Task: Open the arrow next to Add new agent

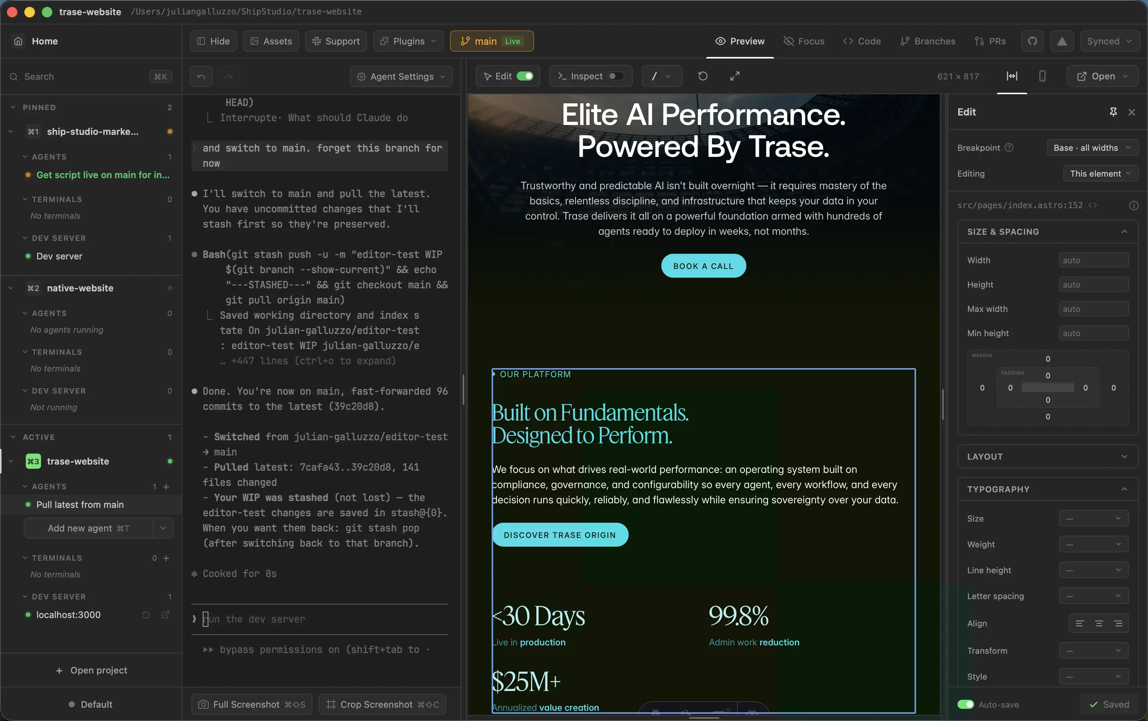Action: pyautogui.click(x=163, y=528)
